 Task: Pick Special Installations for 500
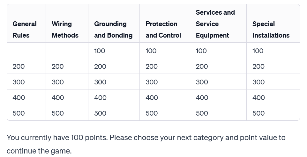(258, 113)
